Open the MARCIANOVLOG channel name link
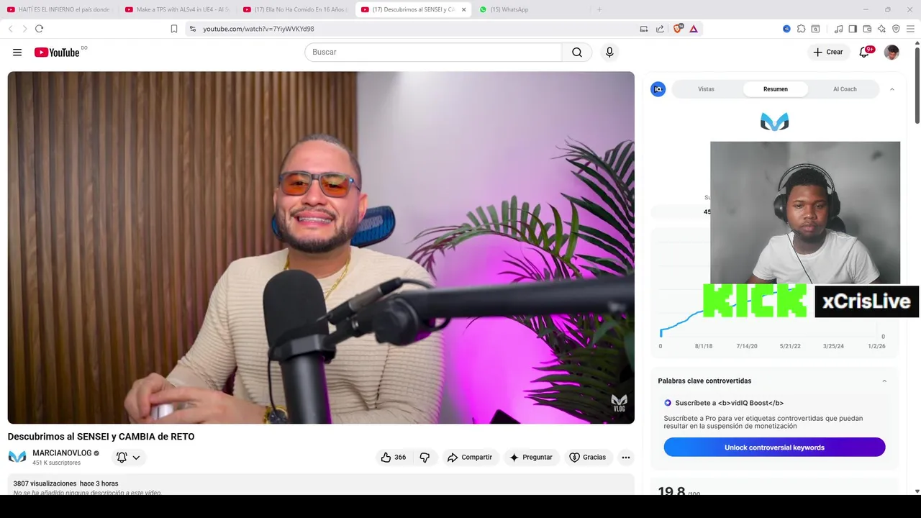The height and width of the screenshot is (518, 921). pyautogui.click(x=62, y=453)
